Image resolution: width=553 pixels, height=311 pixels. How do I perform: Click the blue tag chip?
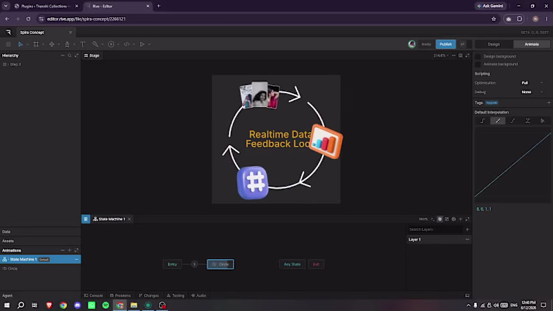(491, 103)
